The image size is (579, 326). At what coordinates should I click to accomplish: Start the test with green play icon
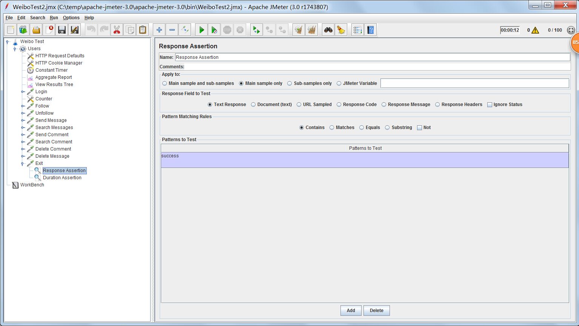tap(202, 30)
